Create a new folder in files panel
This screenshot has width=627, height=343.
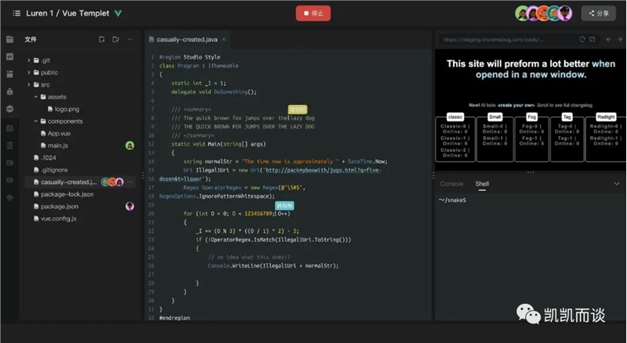click(115, 39)
